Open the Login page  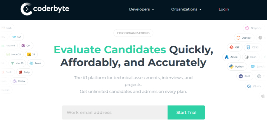[x=224, y=9]
